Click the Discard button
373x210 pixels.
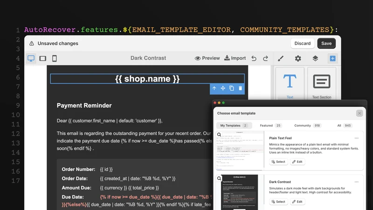[303, 43]
